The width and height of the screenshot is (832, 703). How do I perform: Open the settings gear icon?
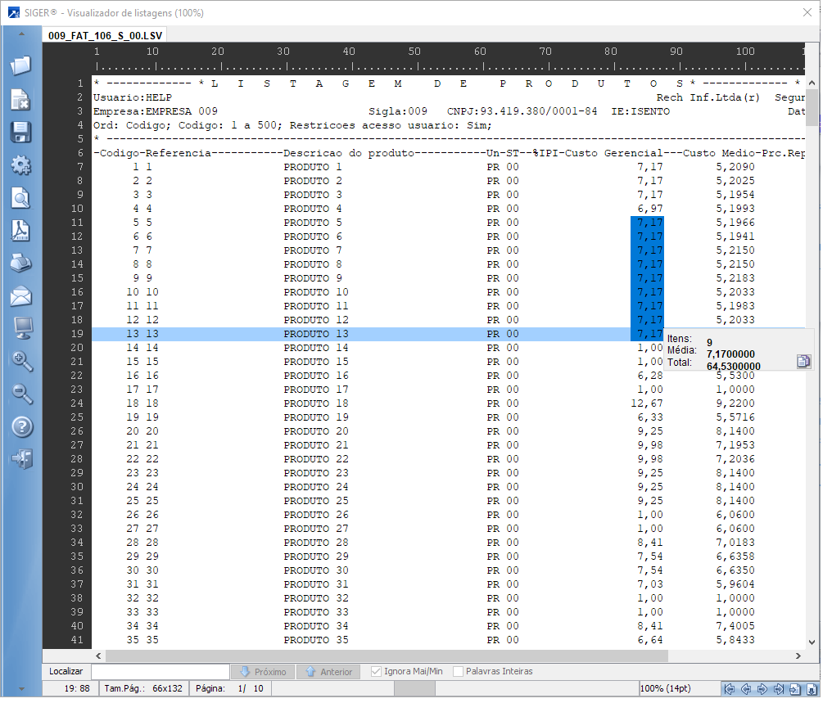click(x=20, y=165)
